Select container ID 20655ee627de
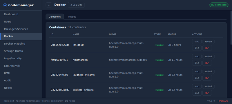232x104 pixels. [60, 45]
